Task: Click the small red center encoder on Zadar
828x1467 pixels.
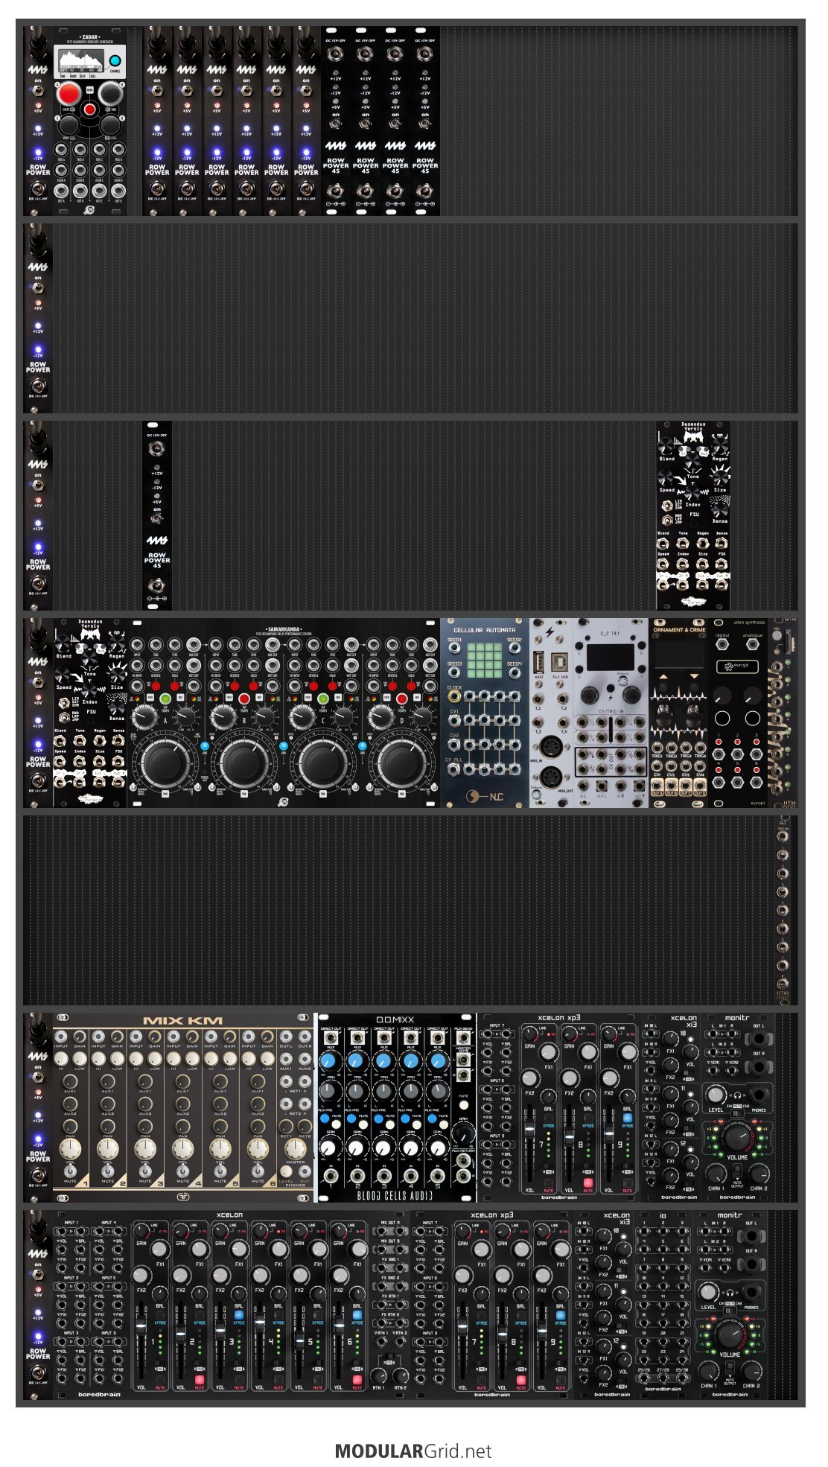Action: point(89,110)
